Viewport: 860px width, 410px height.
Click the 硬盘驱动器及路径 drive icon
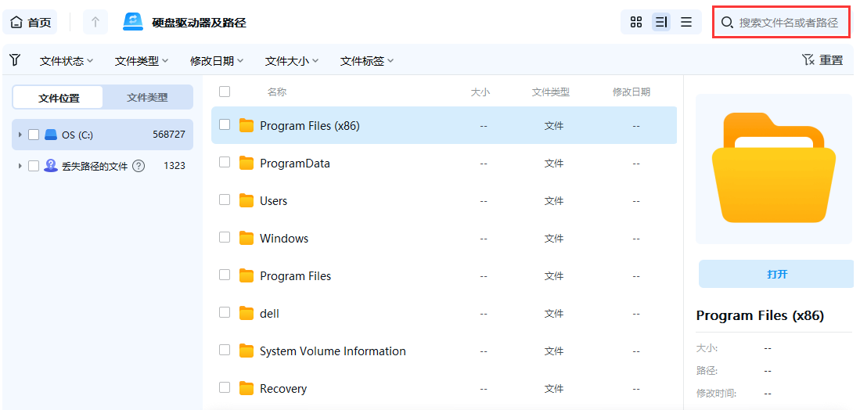point(133,22)
